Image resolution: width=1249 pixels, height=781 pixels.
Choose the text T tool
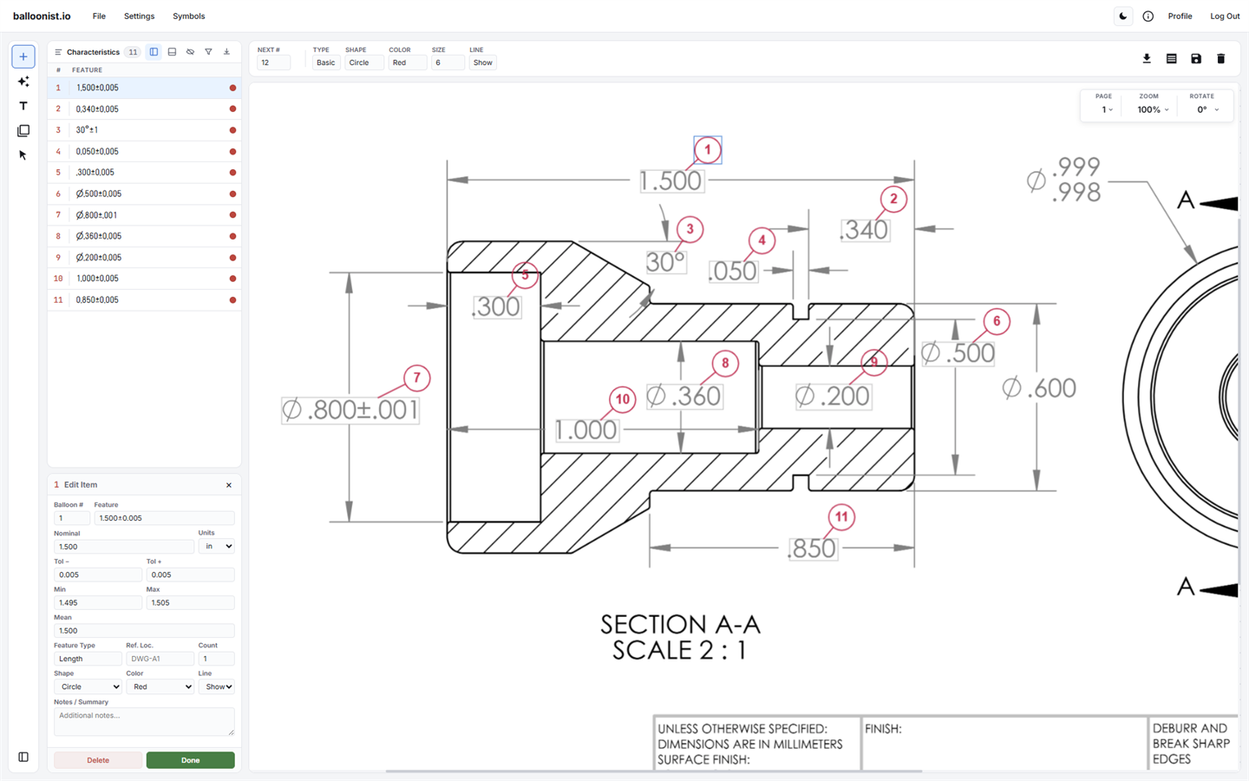pos(23,106)
